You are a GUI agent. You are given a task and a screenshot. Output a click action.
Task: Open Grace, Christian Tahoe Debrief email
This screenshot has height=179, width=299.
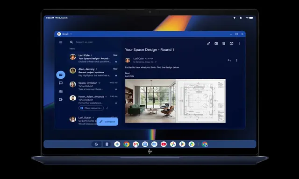94,86
